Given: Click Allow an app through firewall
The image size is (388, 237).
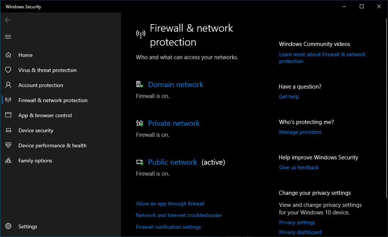Looking at the screenshot, I should 170,203.
